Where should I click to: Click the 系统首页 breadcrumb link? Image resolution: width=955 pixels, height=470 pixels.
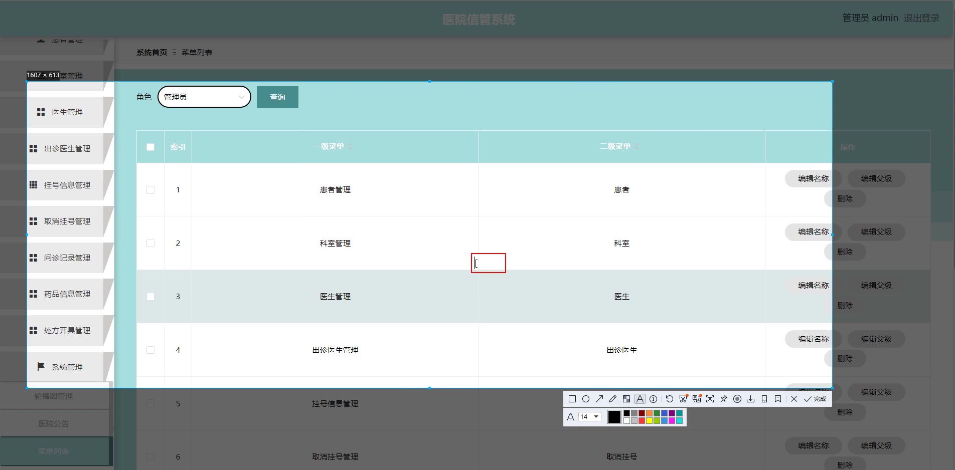[151, 52]
